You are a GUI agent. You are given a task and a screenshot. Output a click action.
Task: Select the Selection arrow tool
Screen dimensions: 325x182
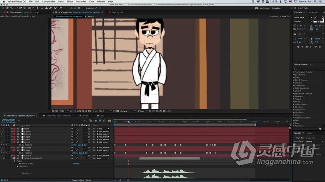pyautogui.click(x=3, y=8)
